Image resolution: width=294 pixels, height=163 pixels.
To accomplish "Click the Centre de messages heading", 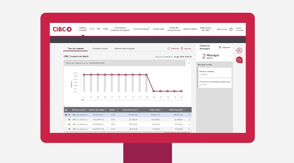I will point(204,47).
